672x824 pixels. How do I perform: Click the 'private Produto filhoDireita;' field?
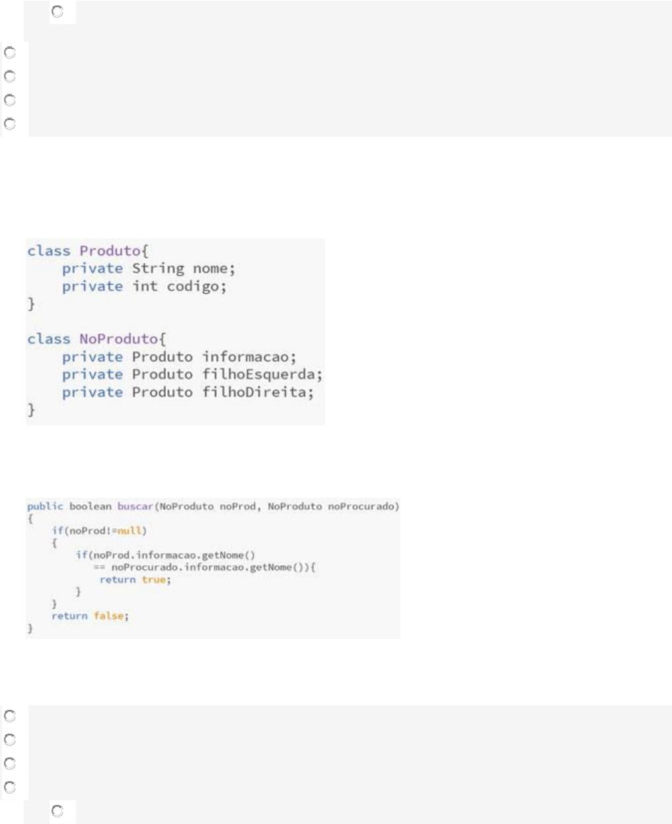point(188,392)
